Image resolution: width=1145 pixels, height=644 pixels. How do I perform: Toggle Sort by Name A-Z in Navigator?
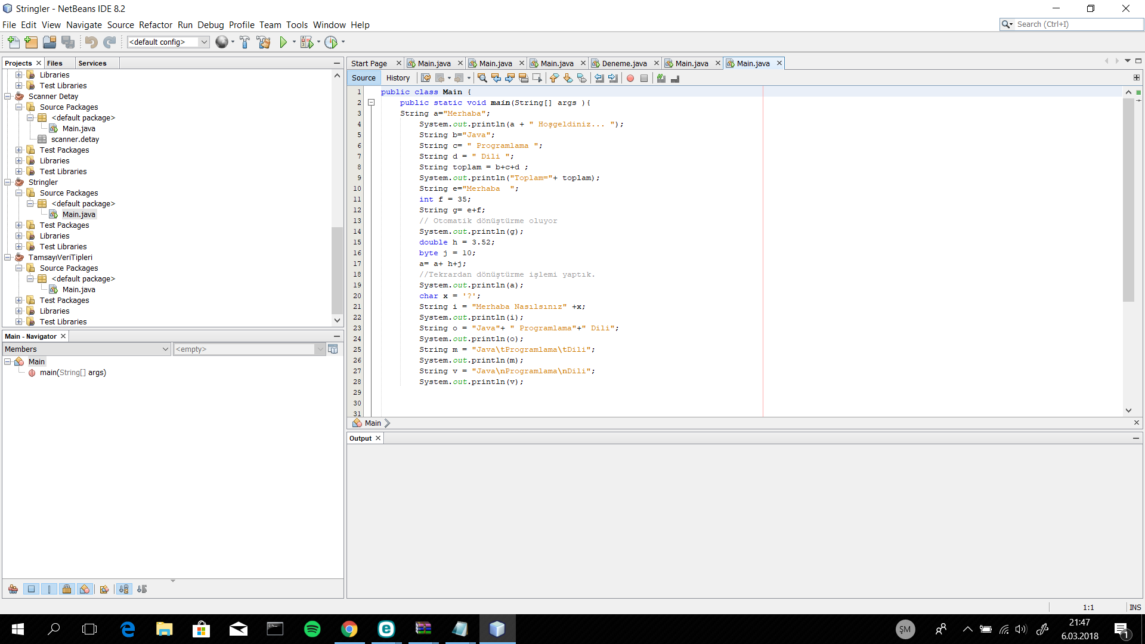point(123,589)
